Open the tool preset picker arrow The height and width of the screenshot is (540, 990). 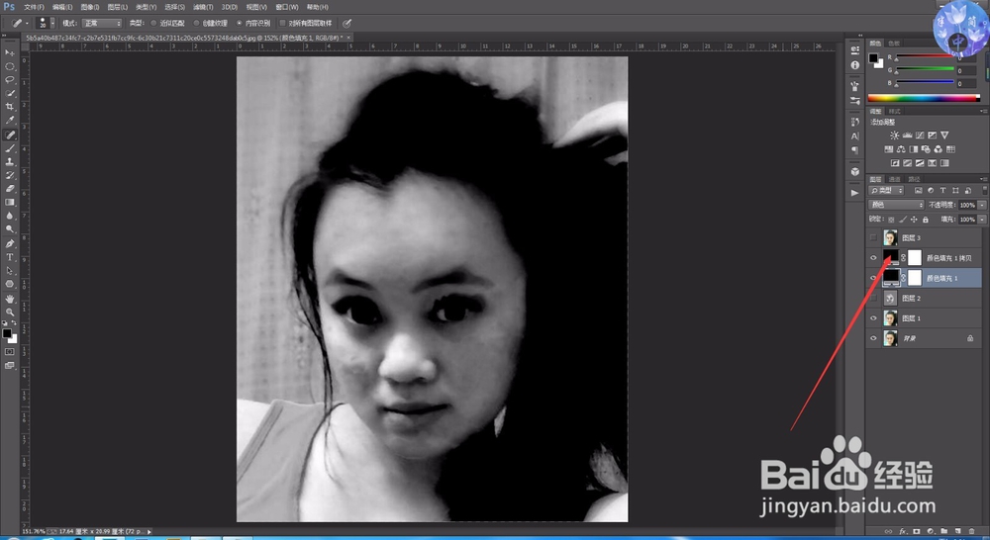point(27,24)
